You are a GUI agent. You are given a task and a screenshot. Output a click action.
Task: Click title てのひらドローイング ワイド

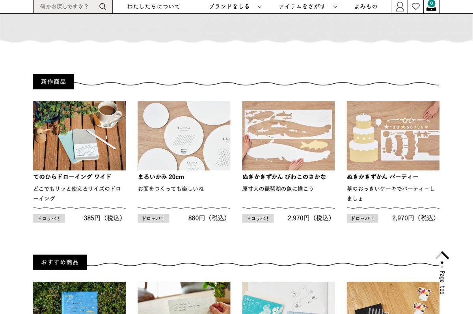(73, 177)
